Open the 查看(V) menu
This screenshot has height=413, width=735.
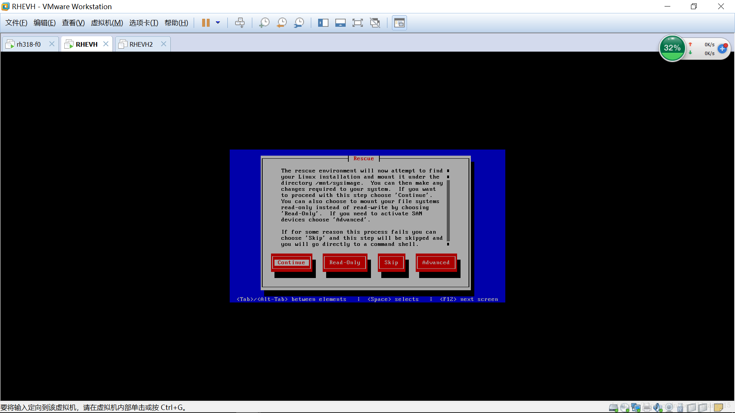(73, 23)
